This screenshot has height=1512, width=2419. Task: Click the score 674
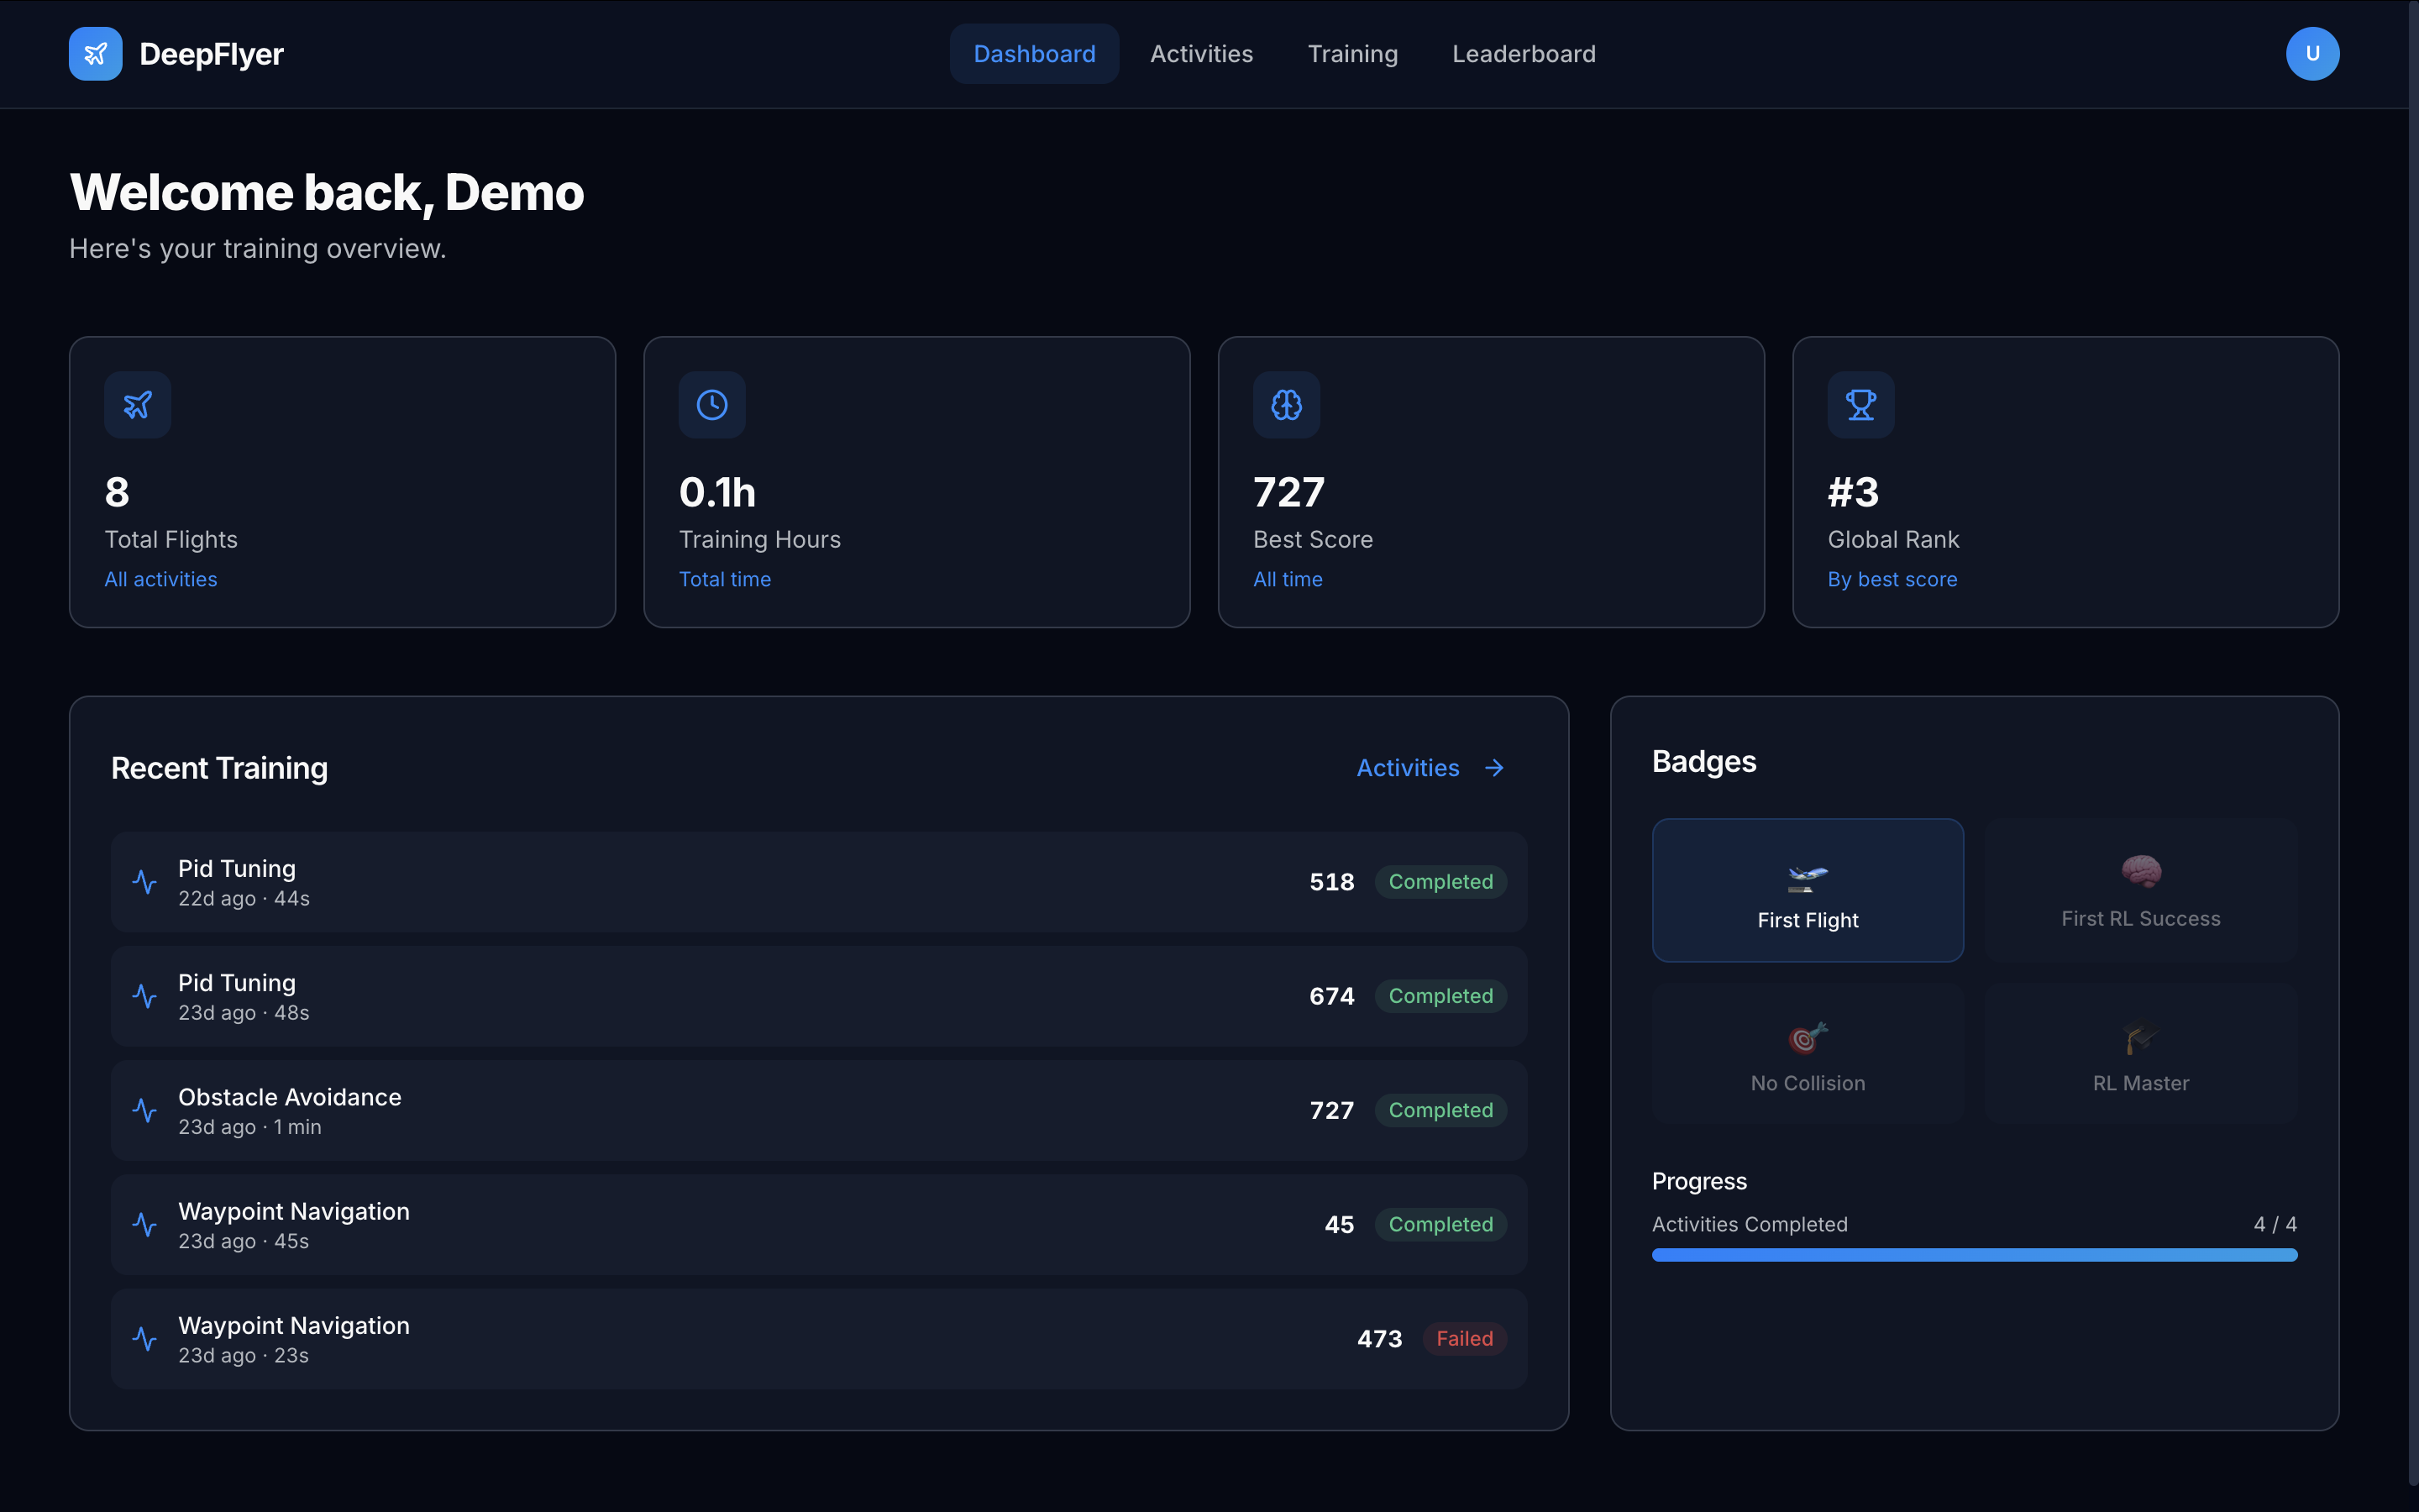pos(1331,996)
